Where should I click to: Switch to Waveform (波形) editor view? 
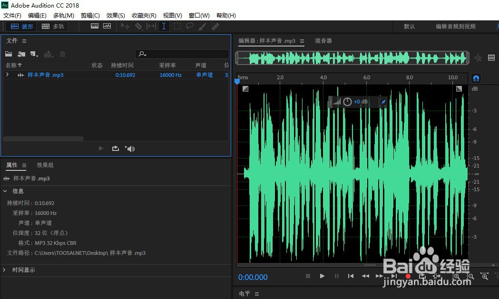tap(21, 27)
